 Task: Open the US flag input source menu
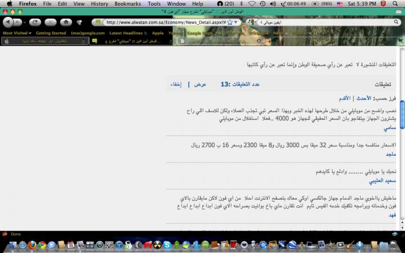pyautogui.click(x=340, y=3)
